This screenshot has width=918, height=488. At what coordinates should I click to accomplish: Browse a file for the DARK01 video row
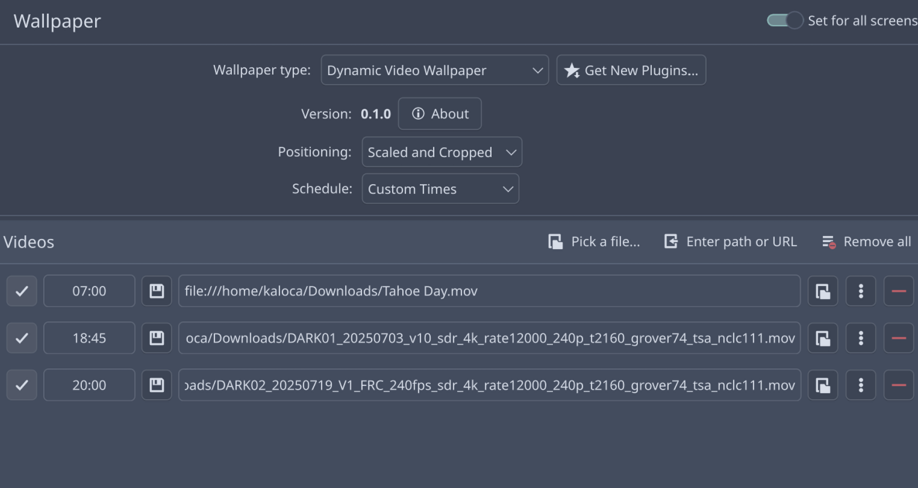tap(823, 338)
